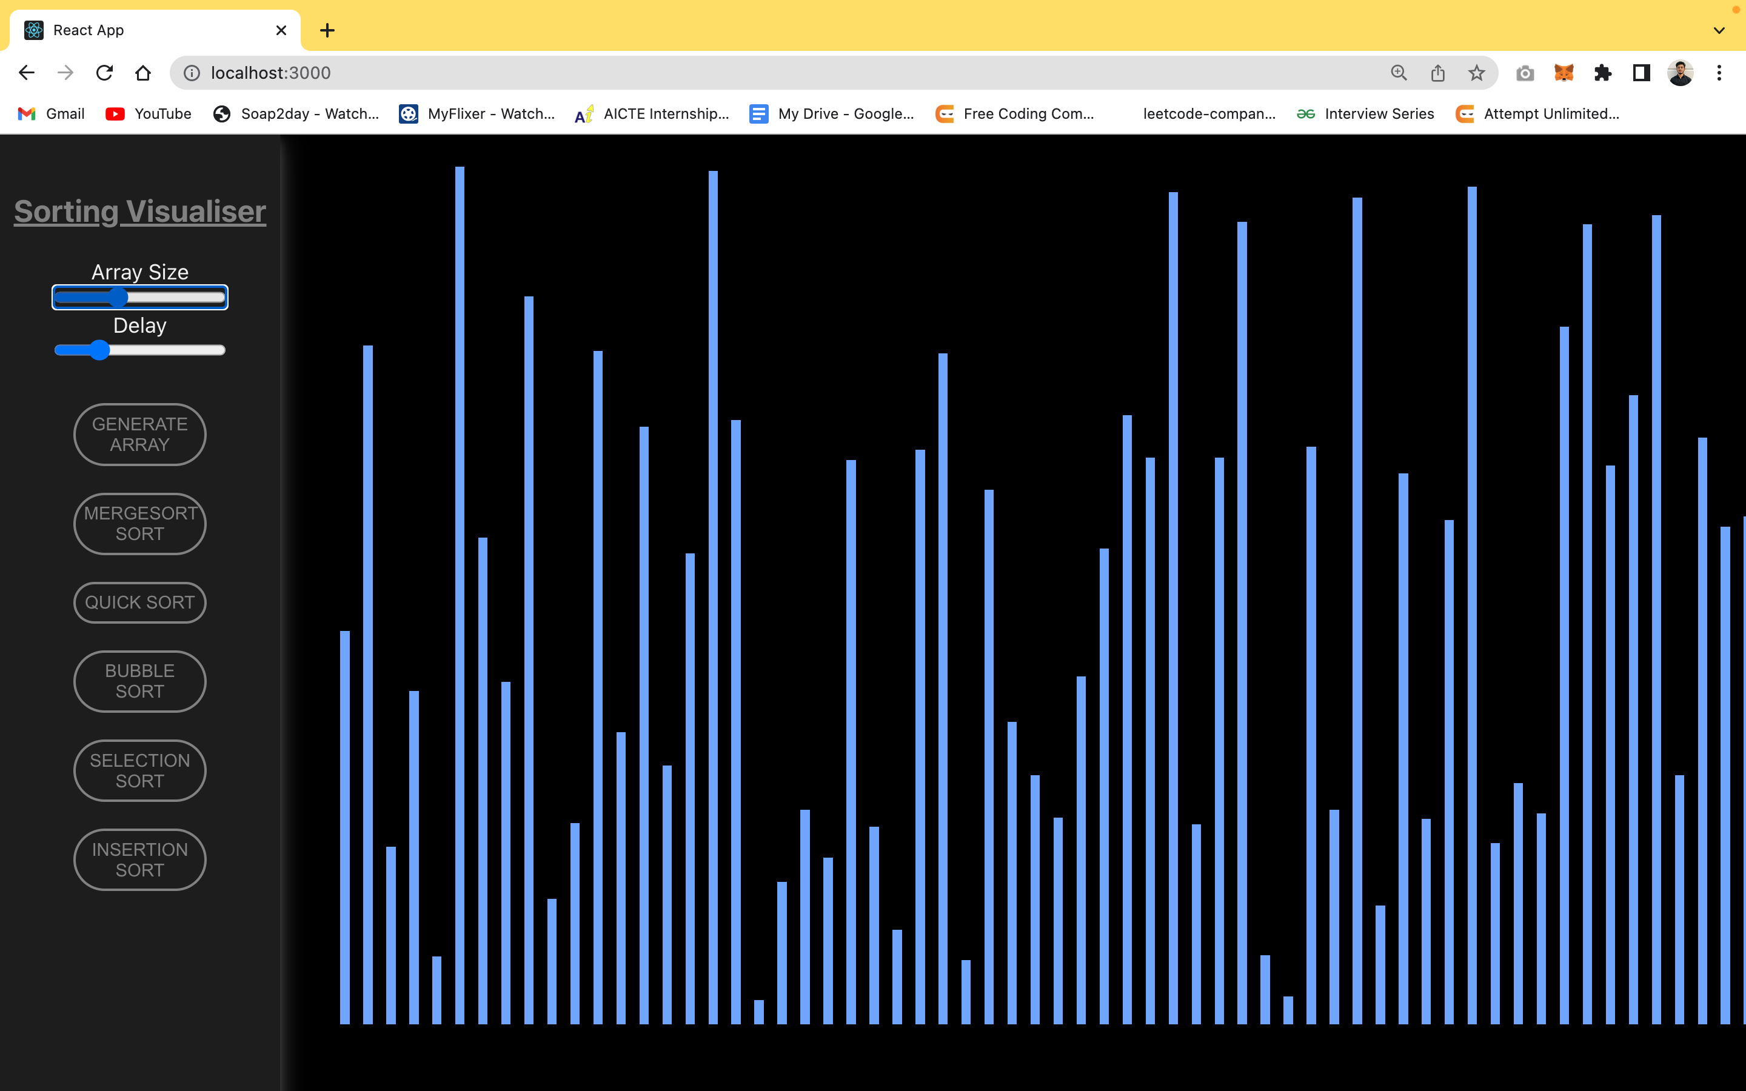1746x1091 pixels.
Task: Click the camera screenshot icon in toolbar
Action: pos(1524,72)
